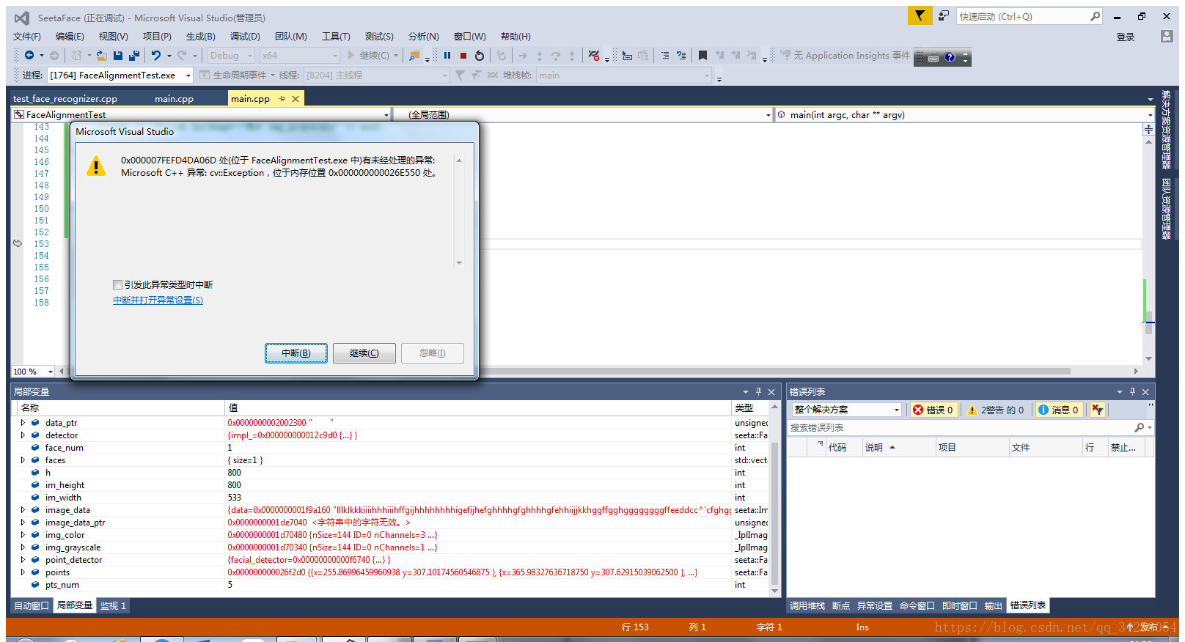Click the error list build filter icon
This screenshot has height=642, width=1185.
[x=1097, y=410]
